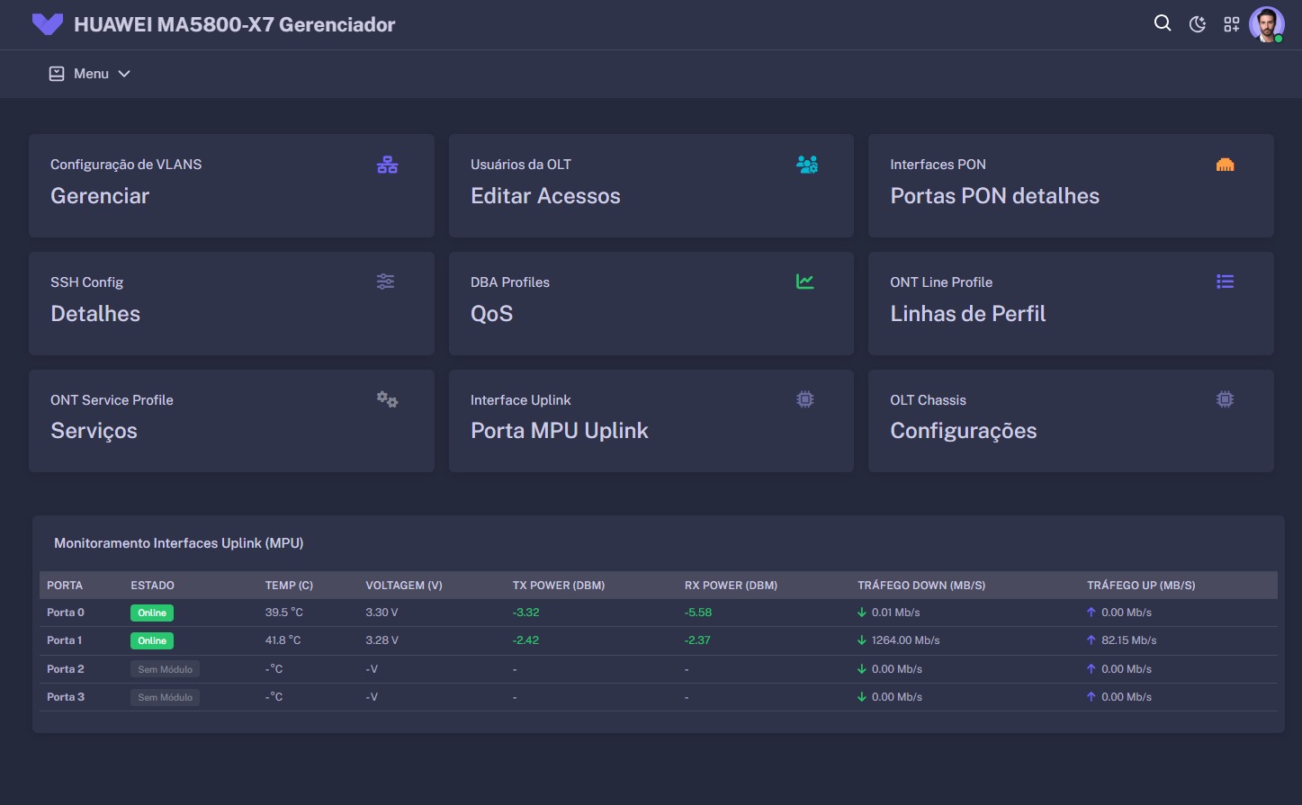The image size is (1302, 805).
Task: Click the OLT users group icon
Action: pyautogui.click(x=806, y=165)
